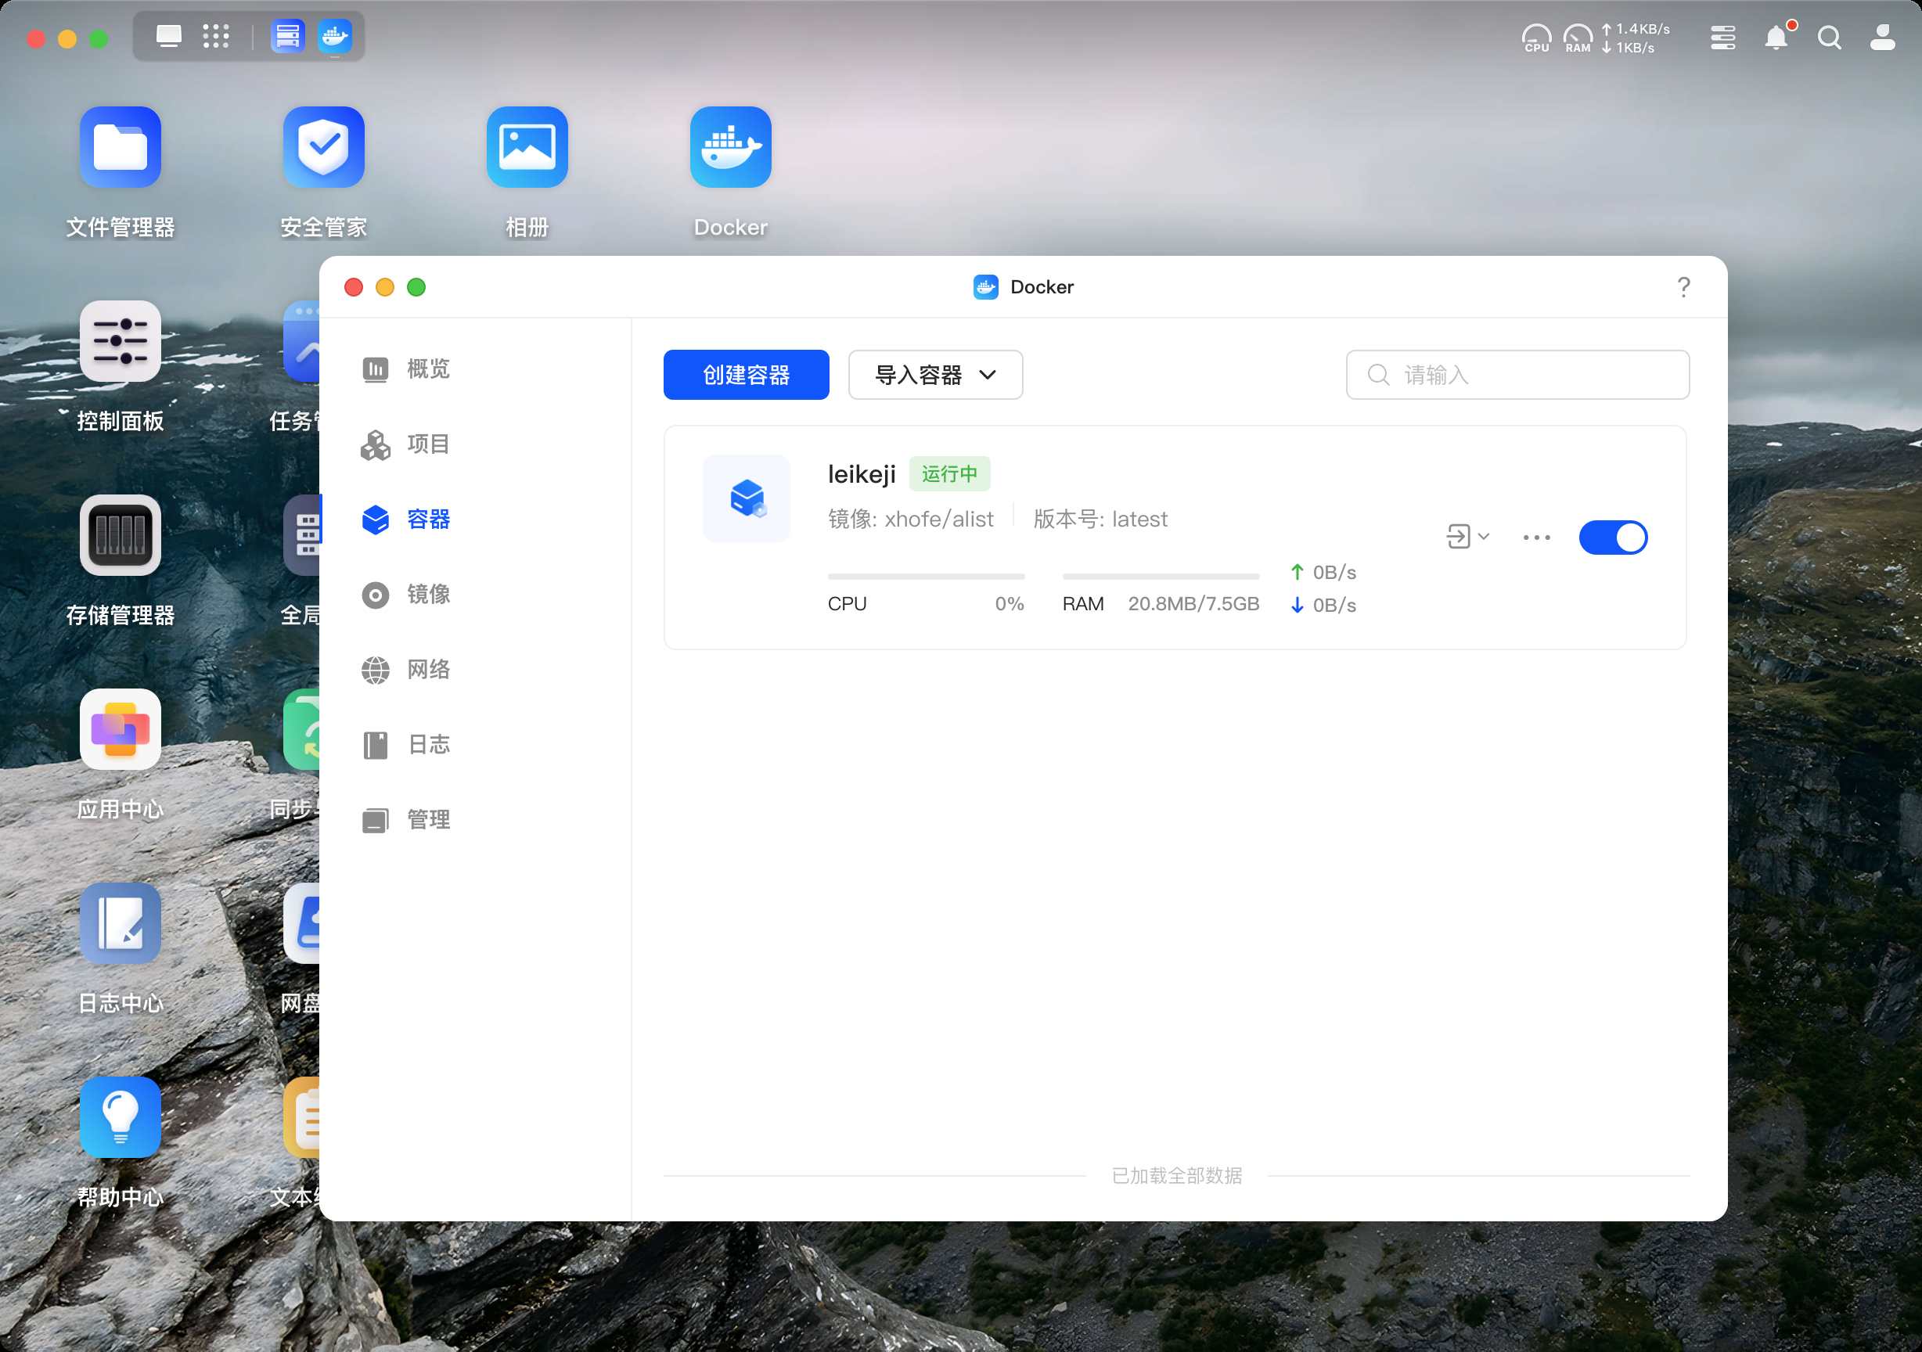
Task: Go to the 网络 sidebar section
Action: coord(427,669)
